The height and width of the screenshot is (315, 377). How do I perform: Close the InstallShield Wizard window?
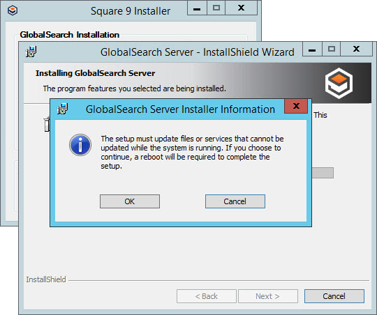[x=356, y=49]
